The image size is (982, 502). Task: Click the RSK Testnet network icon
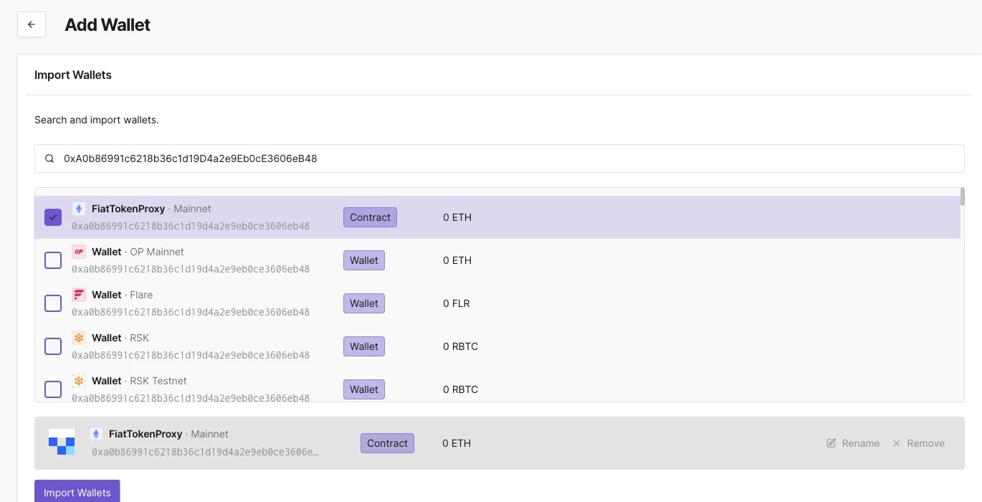point(79,381)
